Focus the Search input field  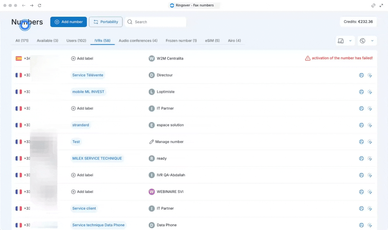155,22
